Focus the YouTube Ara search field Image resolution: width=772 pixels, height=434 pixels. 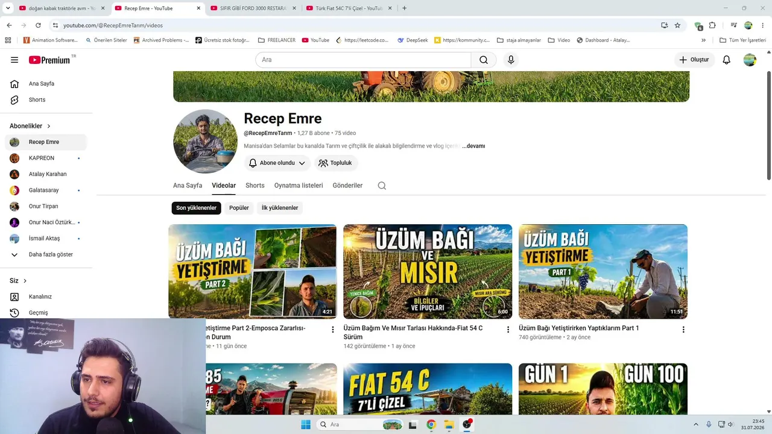pyautogui.click(x=363, y=60)
